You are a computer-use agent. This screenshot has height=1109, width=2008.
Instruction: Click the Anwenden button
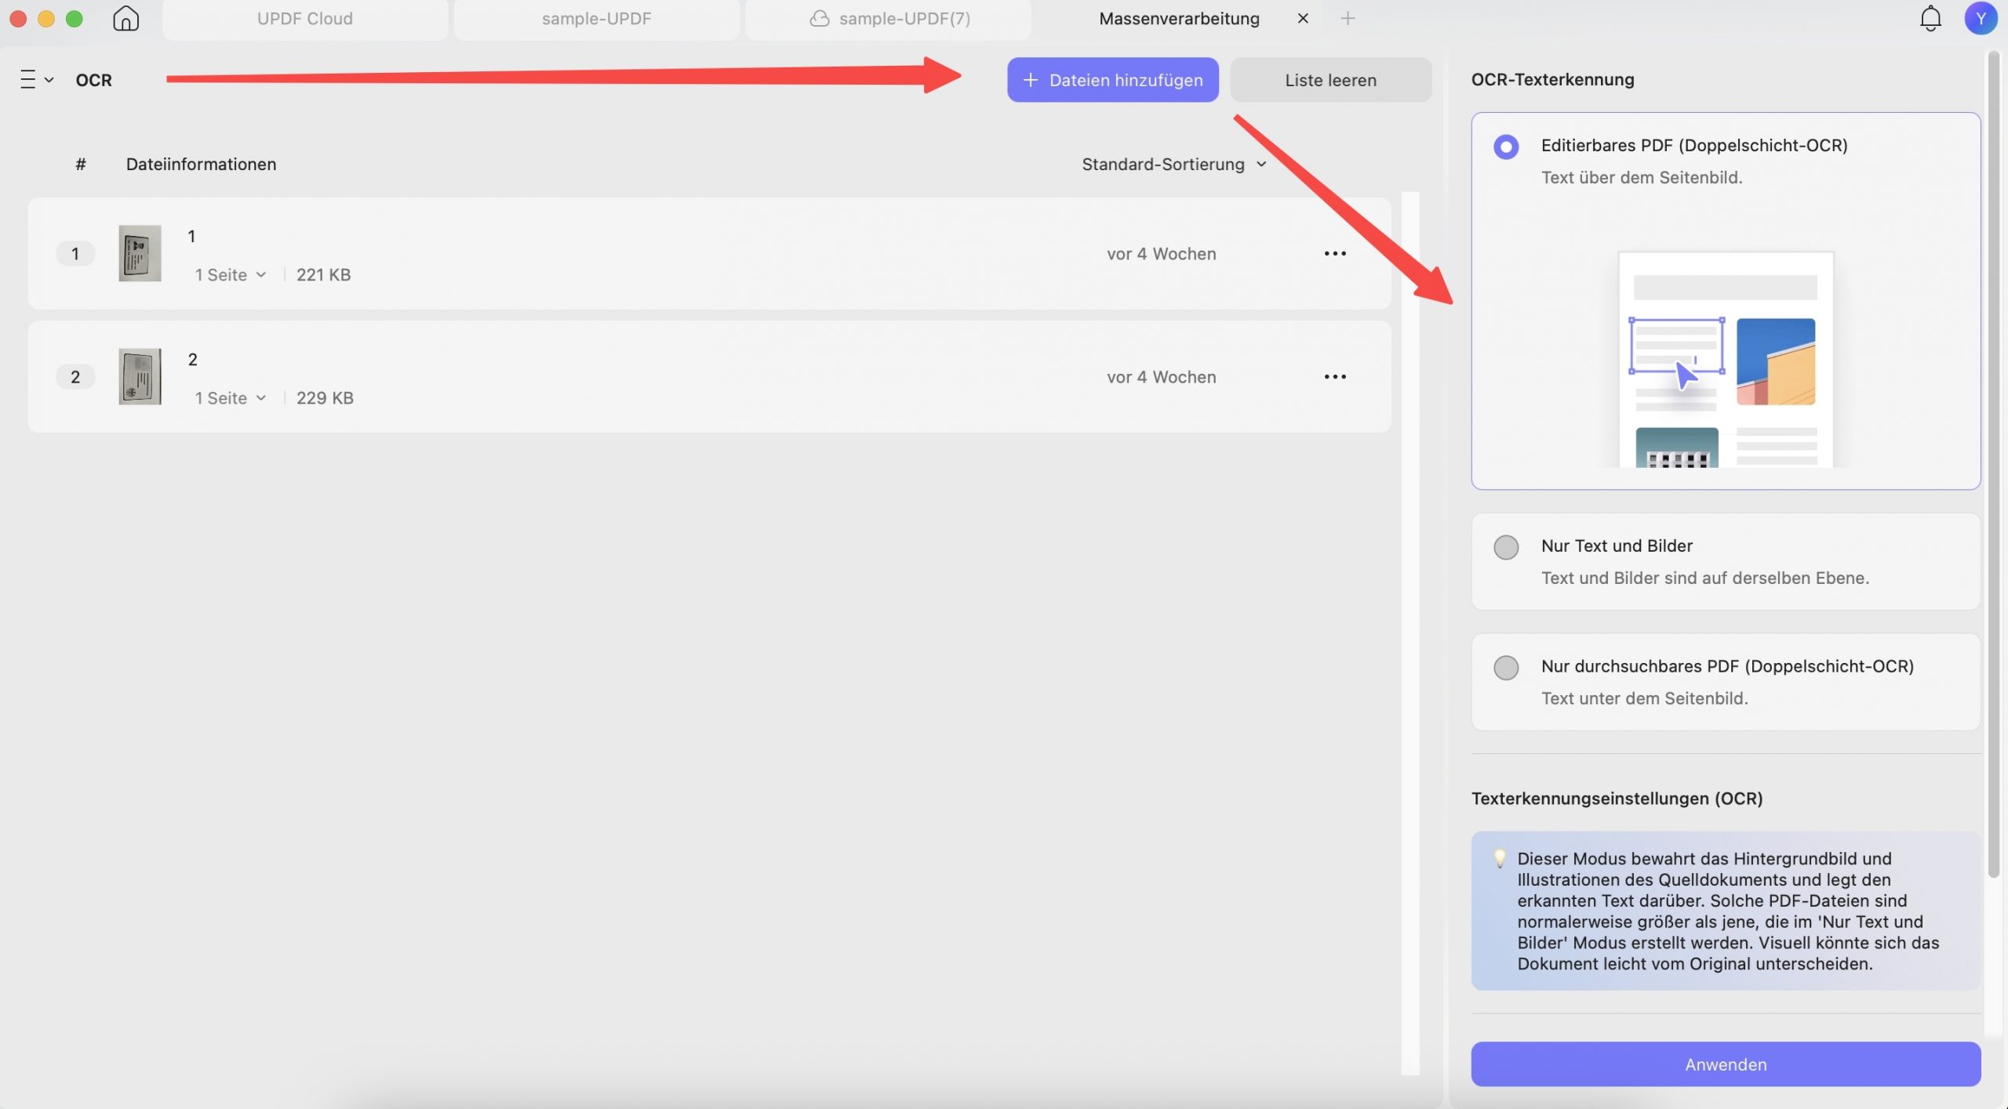coord(1725,1064)
